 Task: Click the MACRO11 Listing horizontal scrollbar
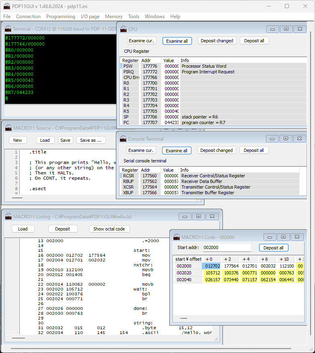pyautogui.click(x=19, y=338)
